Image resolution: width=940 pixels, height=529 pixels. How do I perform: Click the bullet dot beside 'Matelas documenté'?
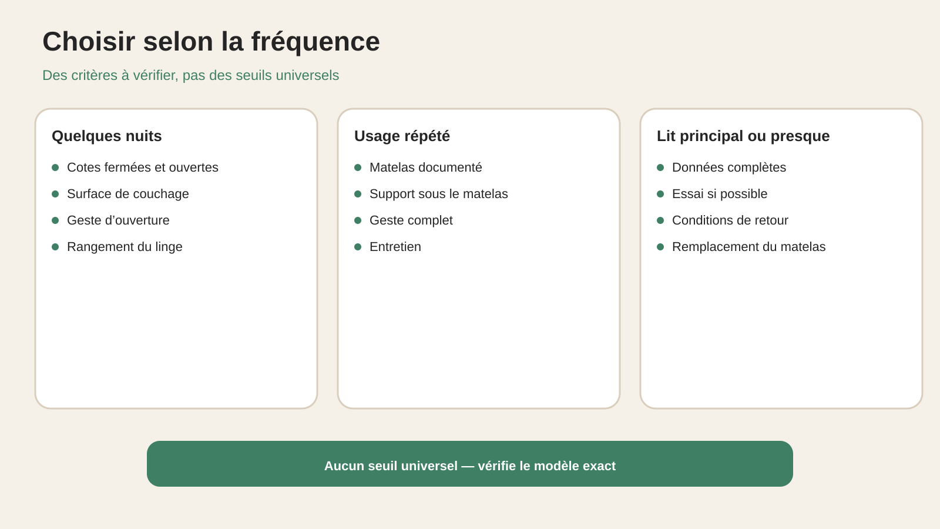coord(358,168)
